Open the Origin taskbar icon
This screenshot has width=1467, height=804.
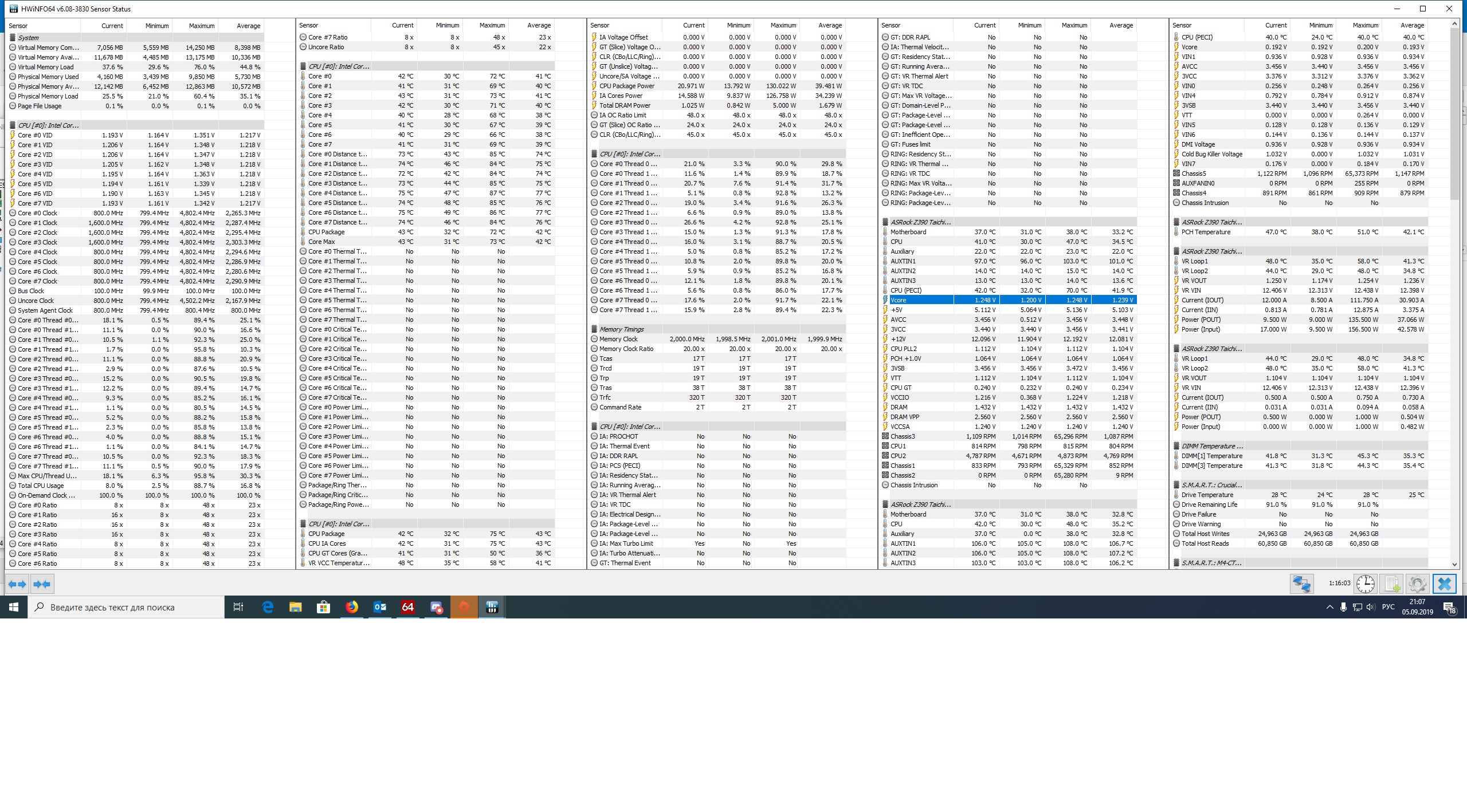tap(464, 607)
